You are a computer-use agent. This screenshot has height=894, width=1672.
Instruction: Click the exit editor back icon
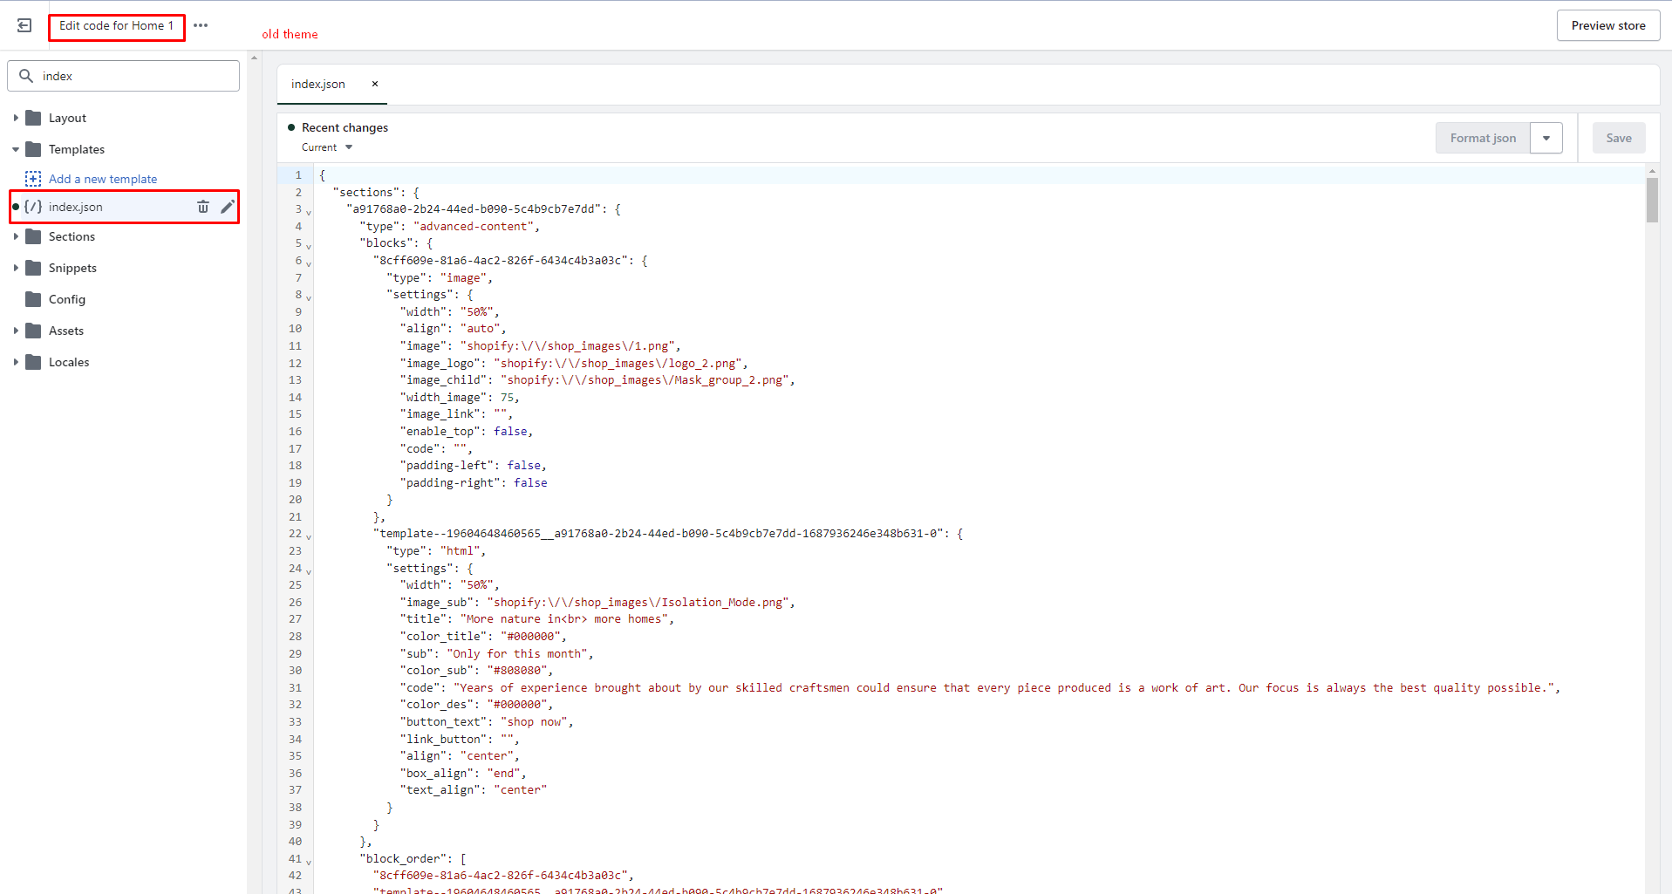click(x=24, y=26)
